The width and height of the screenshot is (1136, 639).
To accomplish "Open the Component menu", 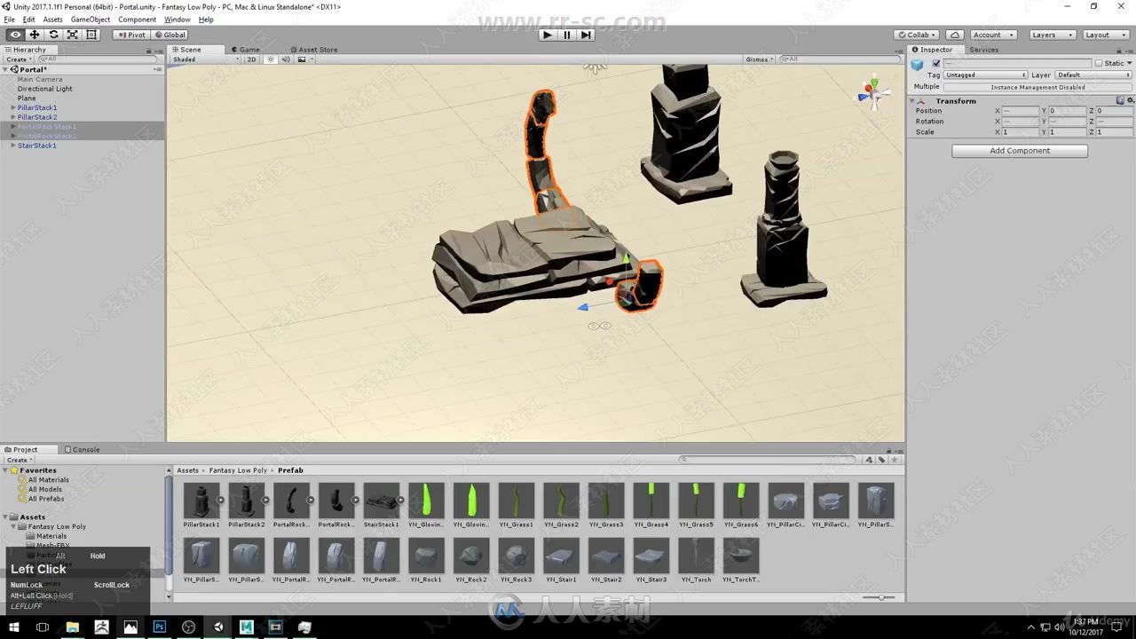I will (137, 20).
